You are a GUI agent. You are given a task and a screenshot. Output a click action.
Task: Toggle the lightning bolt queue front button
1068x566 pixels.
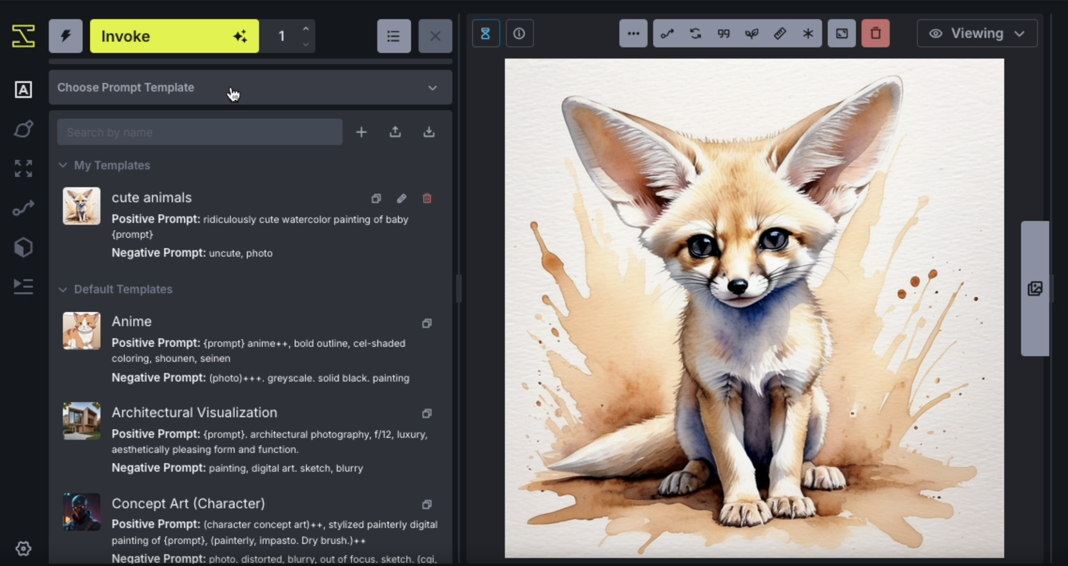[x=66, y=36]
